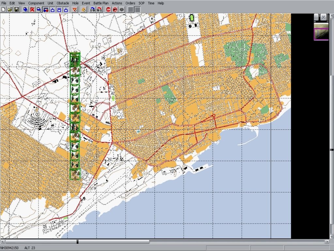Open the Component menu
Image resolution: width=334 pixels, height=251 pixels.
click(x=36, y=3)
